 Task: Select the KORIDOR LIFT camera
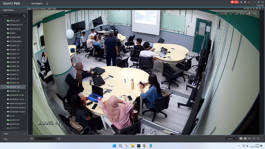point(16,25)
